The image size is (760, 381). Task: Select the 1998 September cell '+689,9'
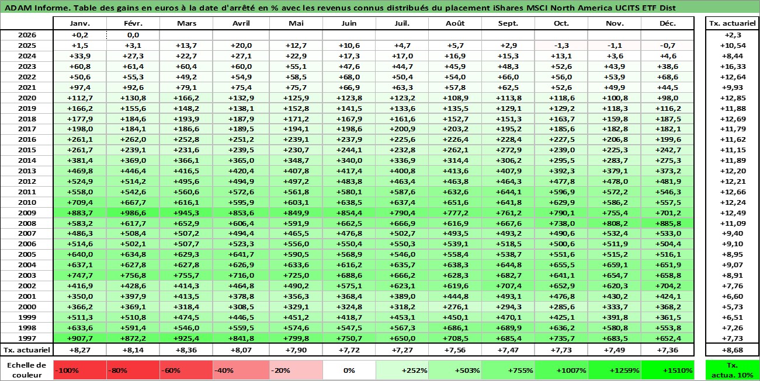click(x=508, y=328)
